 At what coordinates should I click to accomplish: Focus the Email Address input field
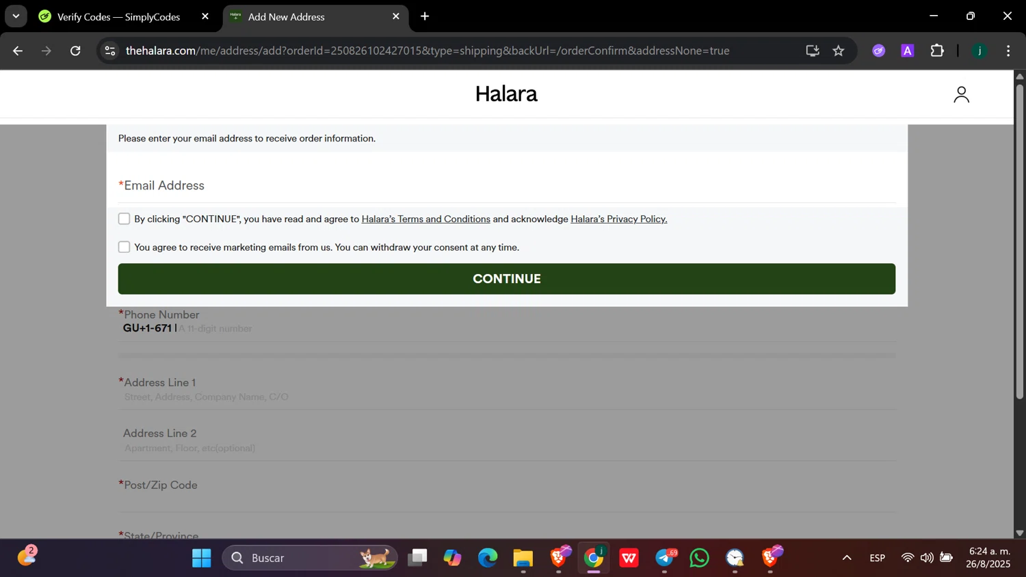[507, 185]
